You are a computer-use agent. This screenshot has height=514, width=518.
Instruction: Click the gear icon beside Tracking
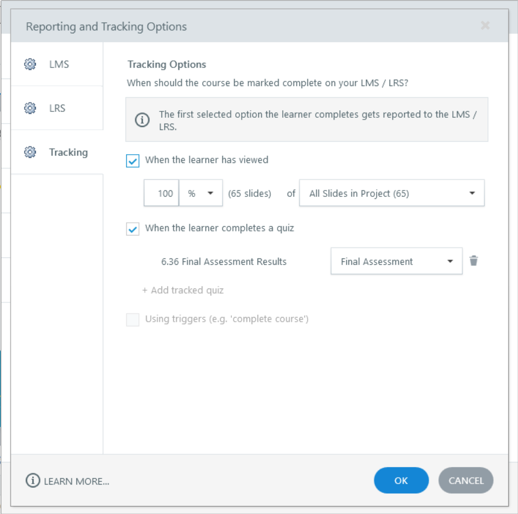click(x=30, y=152)
